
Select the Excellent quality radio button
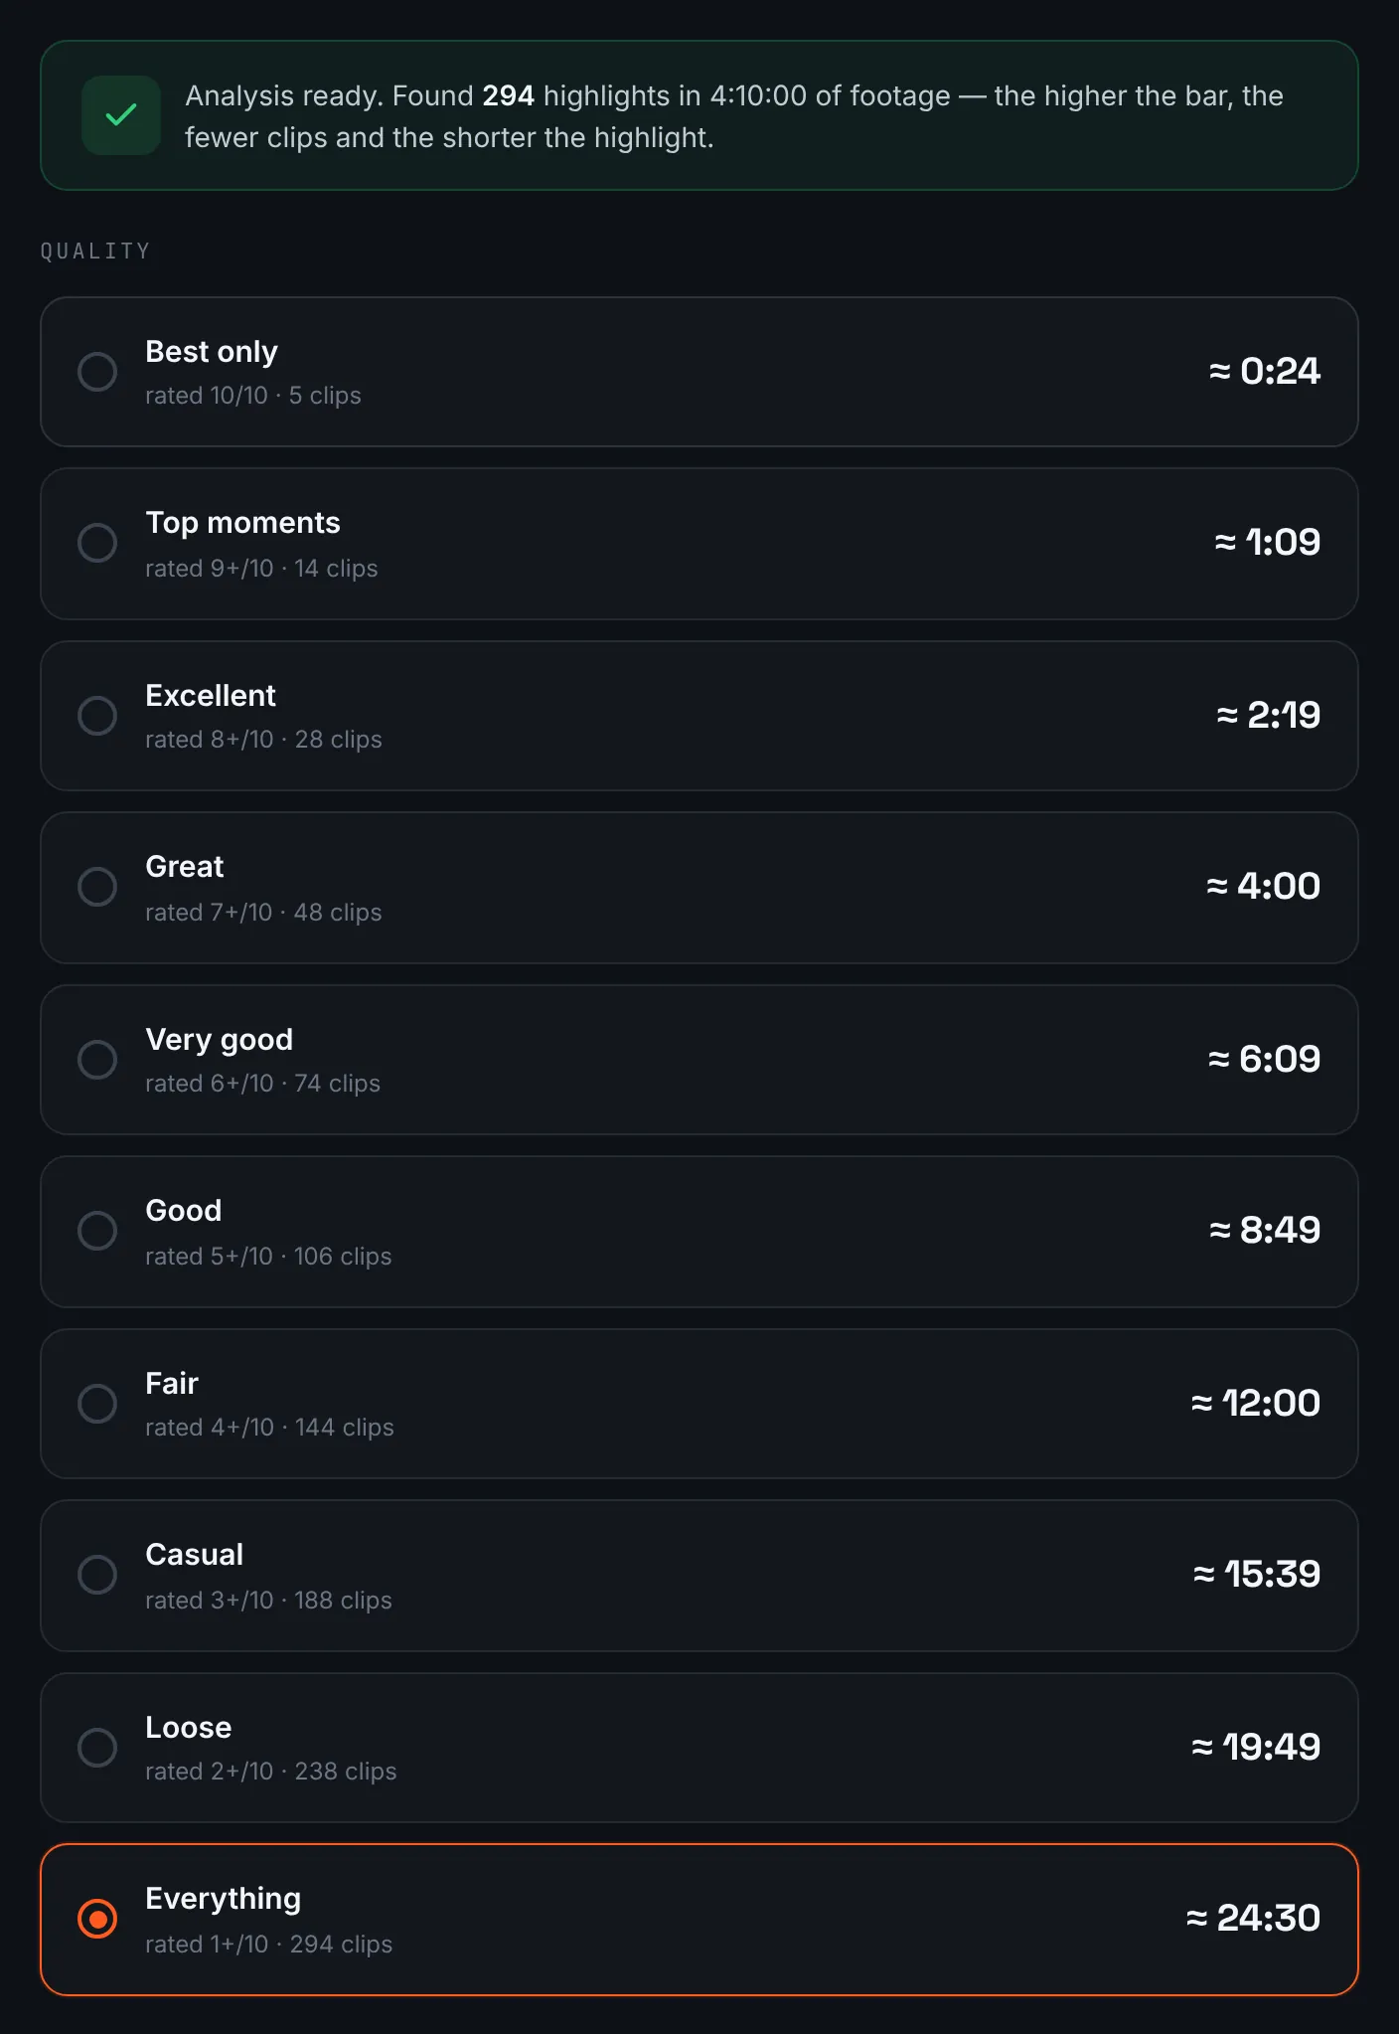(x=97, y=716)
